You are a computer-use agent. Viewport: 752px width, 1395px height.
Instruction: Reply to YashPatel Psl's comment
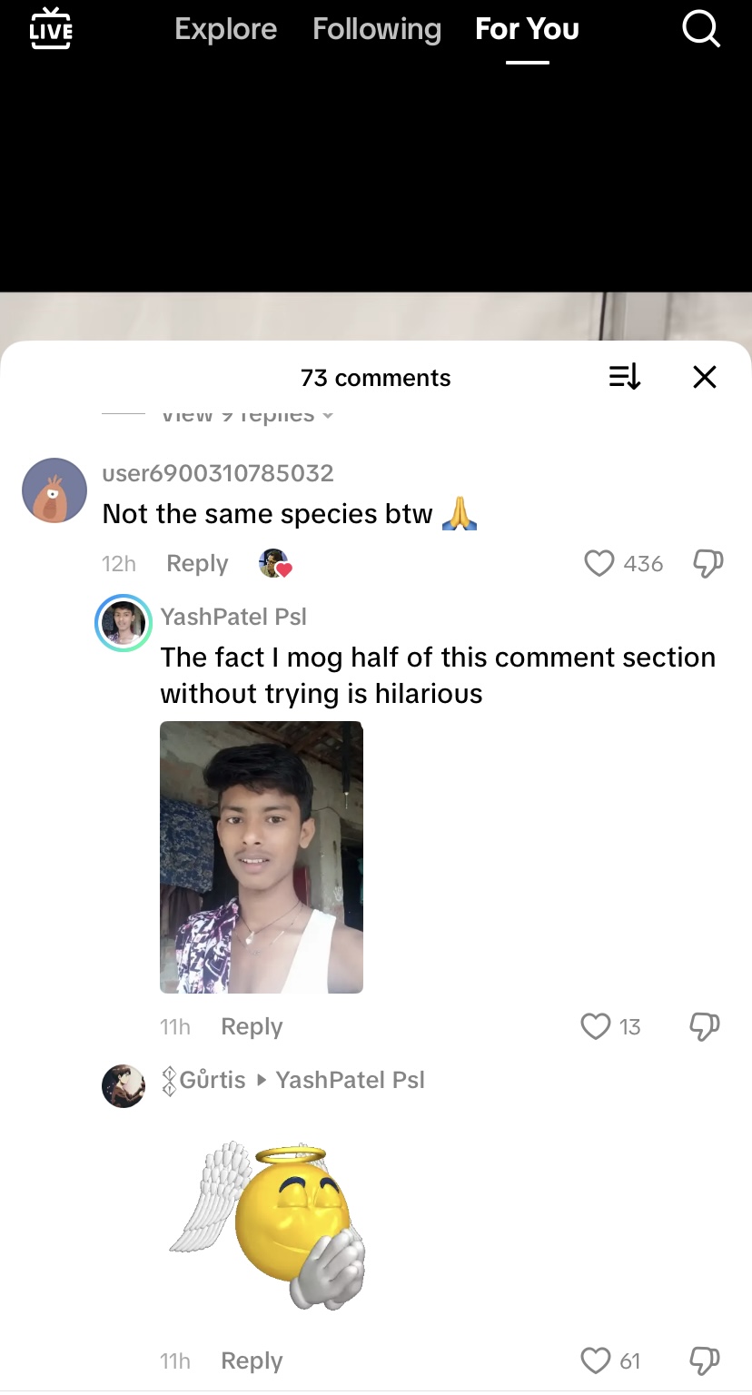click(252, 1026)
